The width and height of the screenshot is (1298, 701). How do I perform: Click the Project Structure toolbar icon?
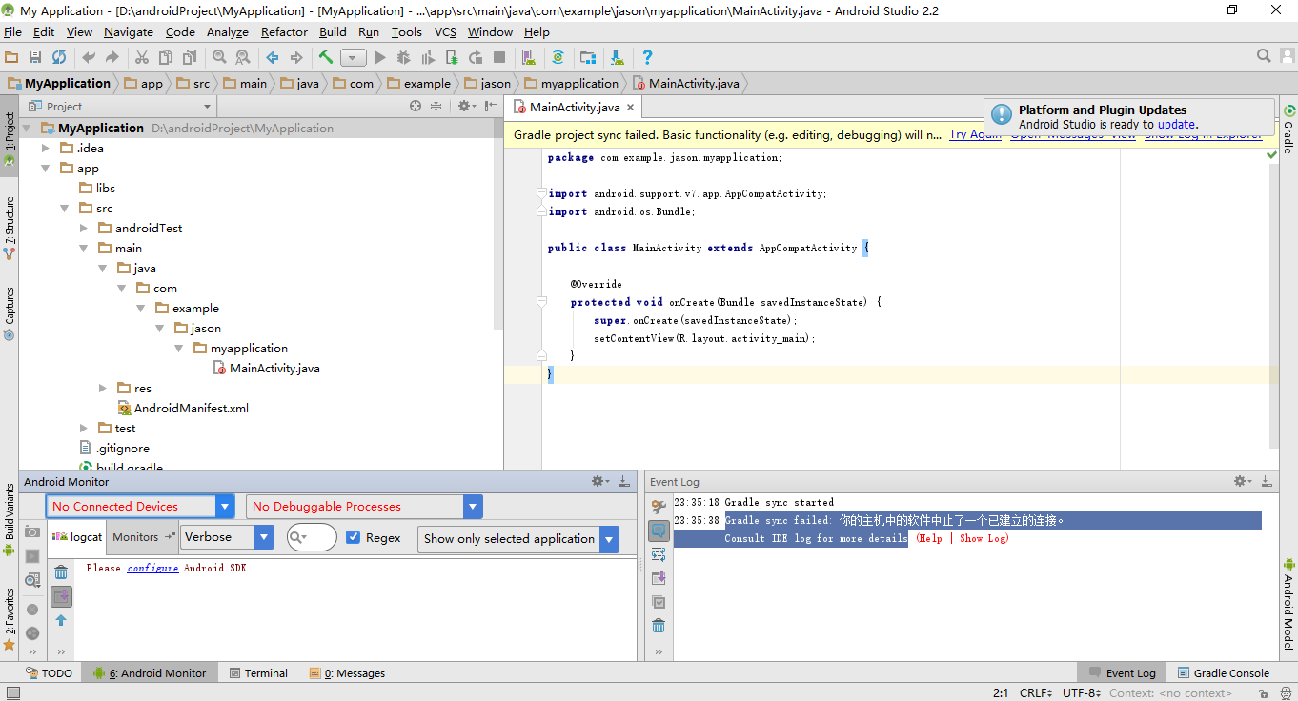[x=588, y=57]
